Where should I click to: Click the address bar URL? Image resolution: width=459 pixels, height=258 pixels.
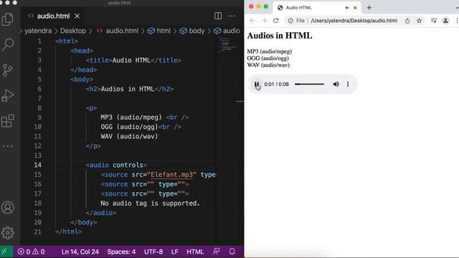[x=354, y=21]
